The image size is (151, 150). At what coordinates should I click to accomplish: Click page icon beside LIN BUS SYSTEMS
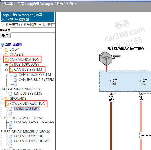click(x=10, y=94)
